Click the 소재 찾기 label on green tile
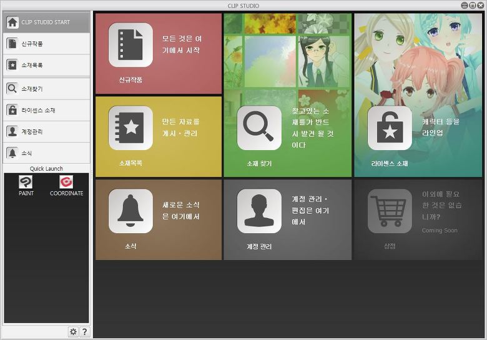 click(259, 163)
